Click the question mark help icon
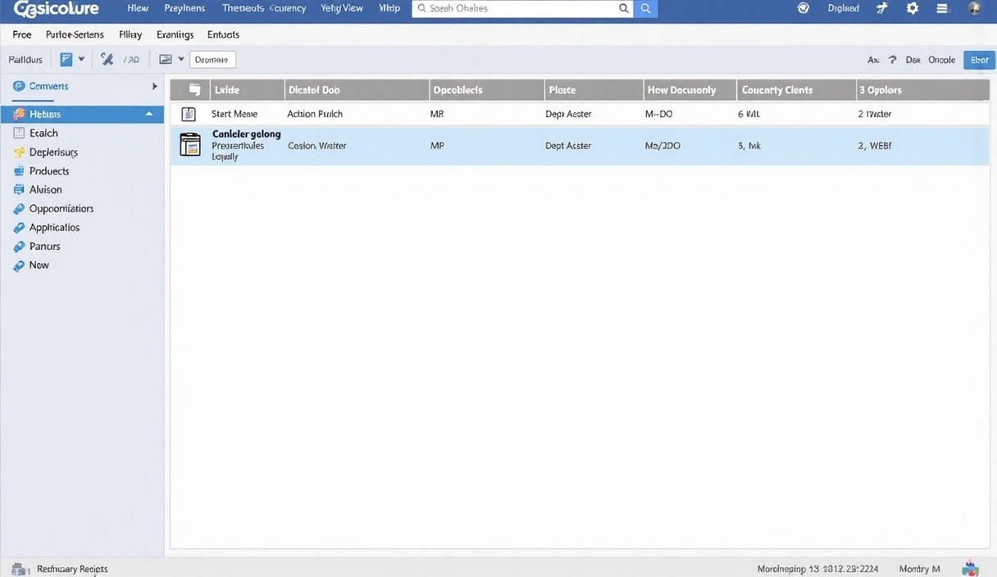997x577 pixels. pos(893,60)
